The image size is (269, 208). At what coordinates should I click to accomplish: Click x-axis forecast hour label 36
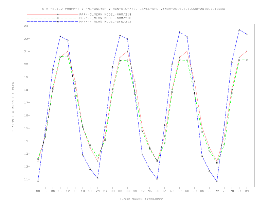point(127,191)
